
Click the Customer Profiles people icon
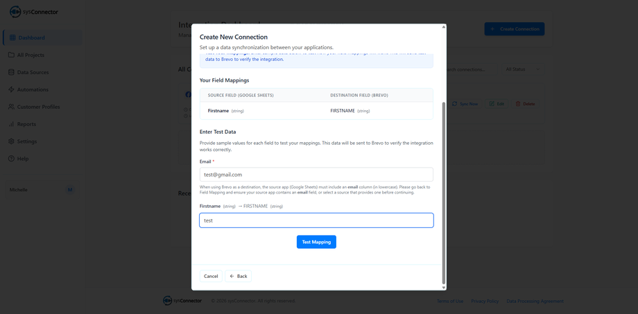click(11, 107)
